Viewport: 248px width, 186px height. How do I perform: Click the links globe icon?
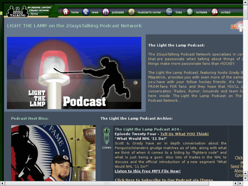[169, 12]
